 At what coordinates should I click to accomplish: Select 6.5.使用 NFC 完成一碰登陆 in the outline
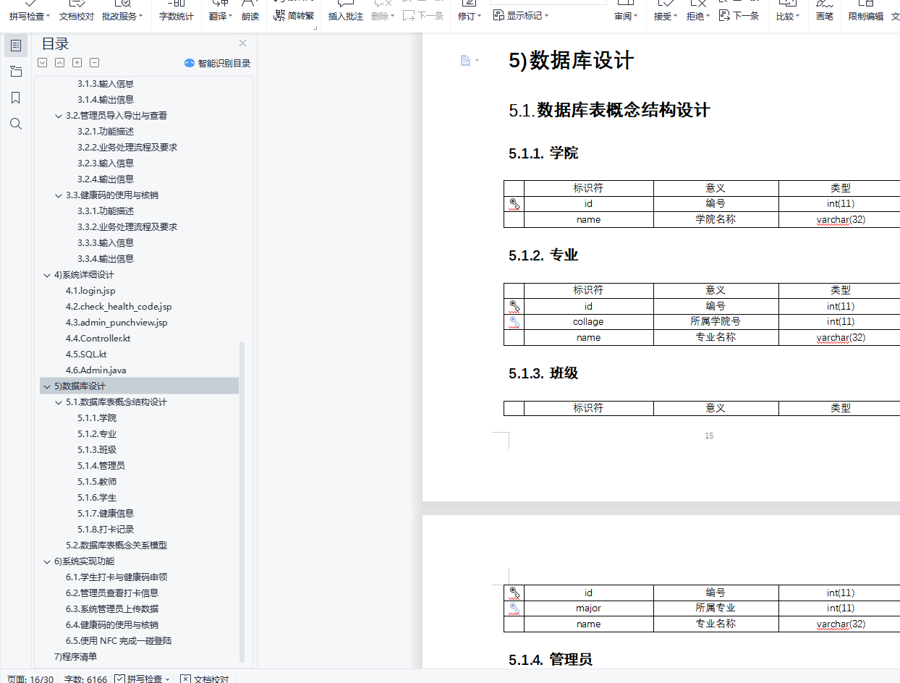tap(119, 641)
